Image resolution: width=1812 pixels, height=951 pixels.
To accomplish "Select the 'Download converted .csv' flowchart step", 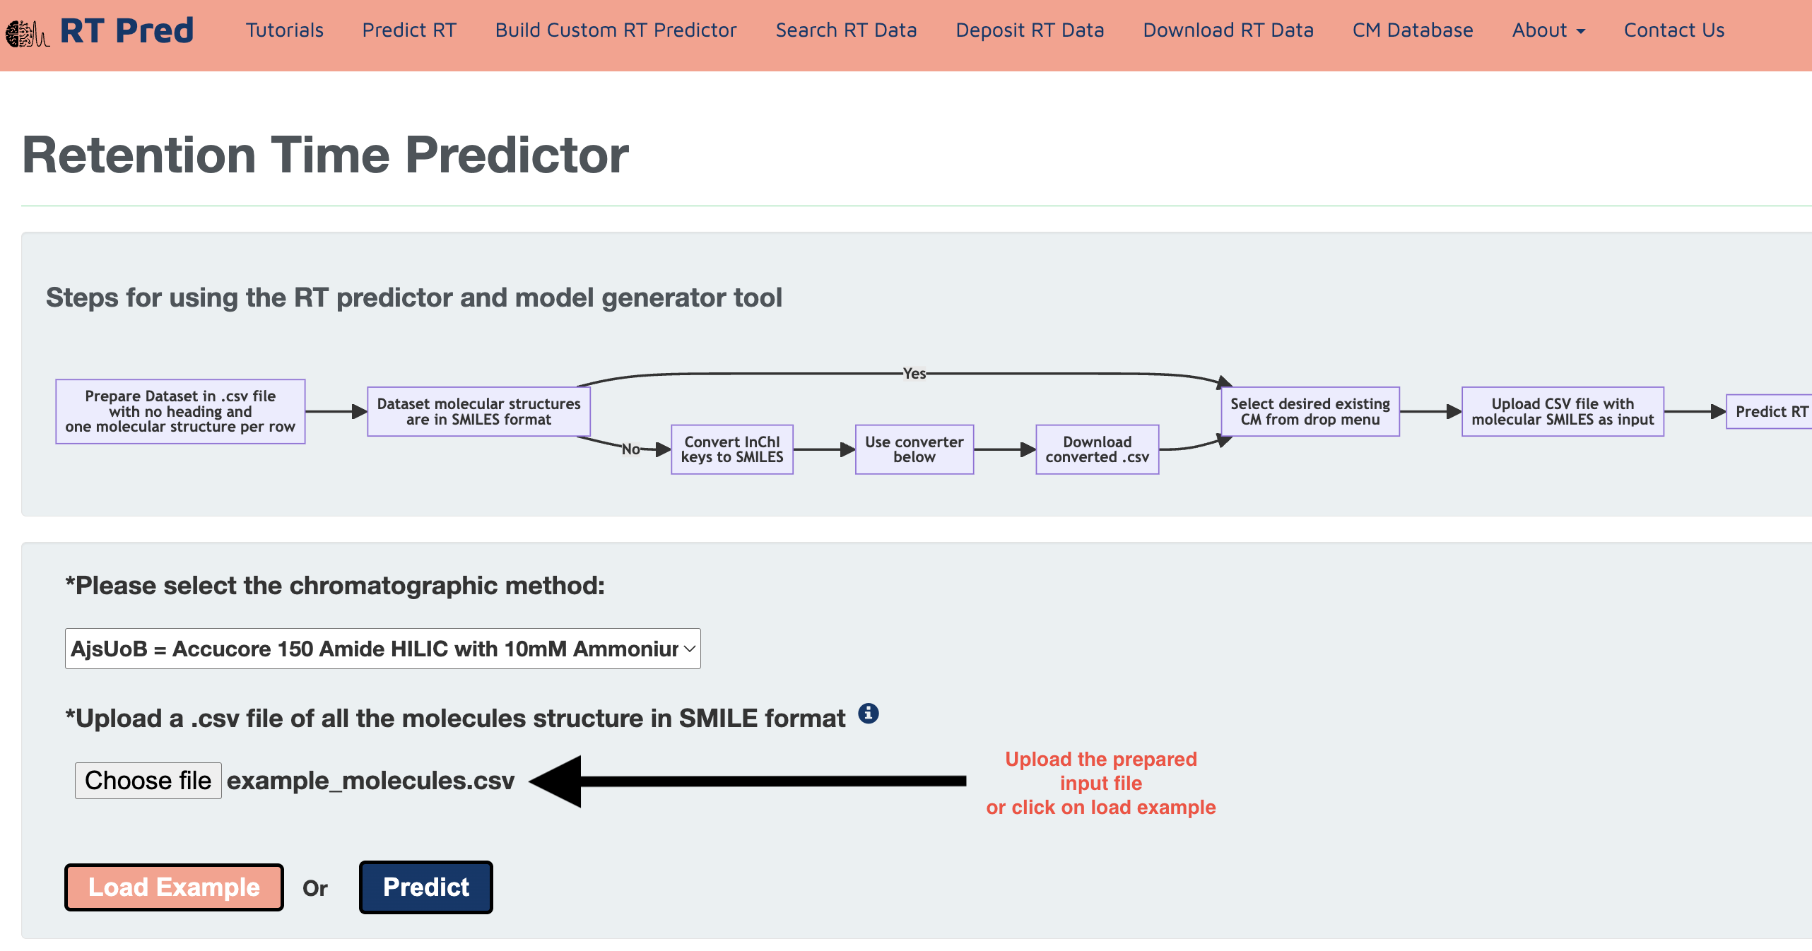I will click(x=1097, y=449).
